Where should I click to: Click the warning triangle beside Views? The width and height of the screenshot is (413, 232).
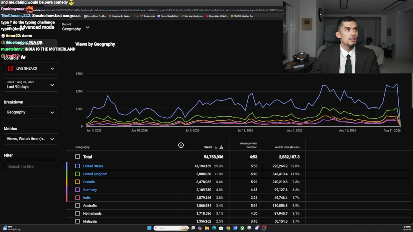(x=221, y=147)
